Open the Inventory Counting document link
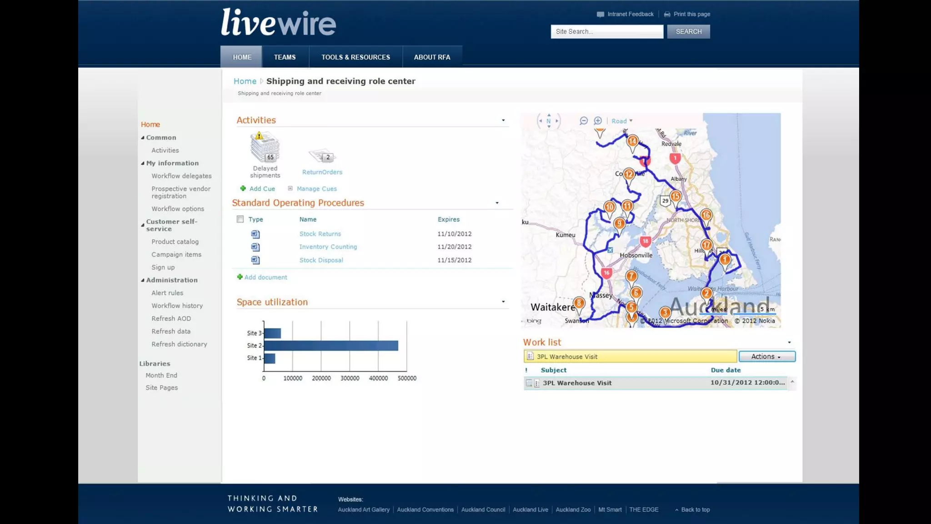931x524 pixels. tap(328, 247)
